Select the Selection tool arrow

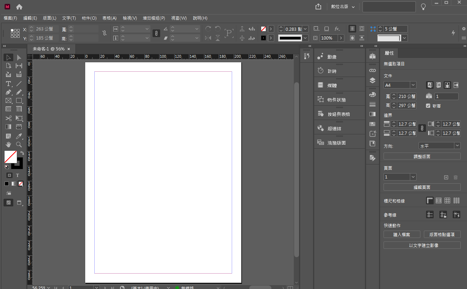point(8,57)
